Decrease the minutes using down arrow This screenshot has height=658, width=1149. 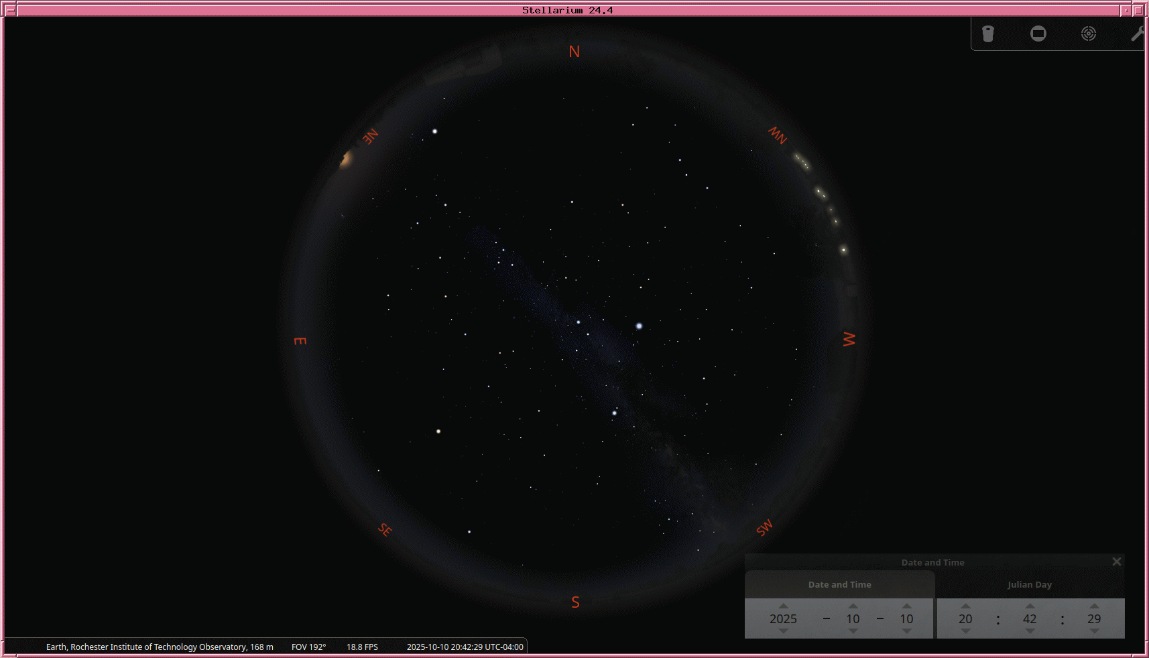click(x=1030, y=631)
